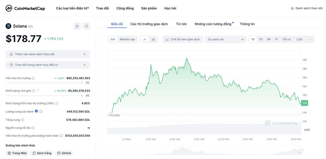Open Chế độ xem giao dịch view
Viewport: 326px width, 159px height.
tap(183, 39)
